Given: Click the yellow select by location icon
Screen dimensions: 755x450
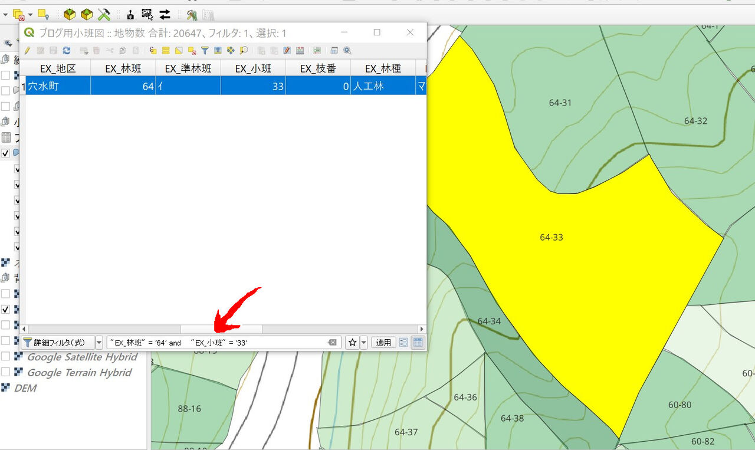Looking at the screenshot, I should tap(43, 14).
